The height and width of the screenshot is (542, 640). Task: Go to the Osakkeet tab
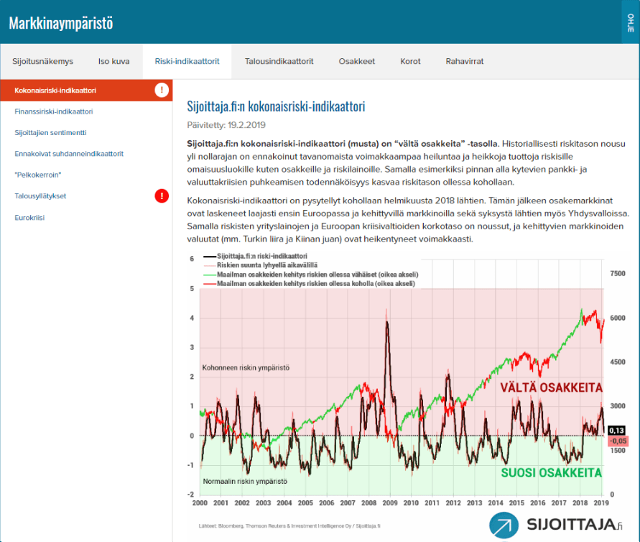click(357, 61)
